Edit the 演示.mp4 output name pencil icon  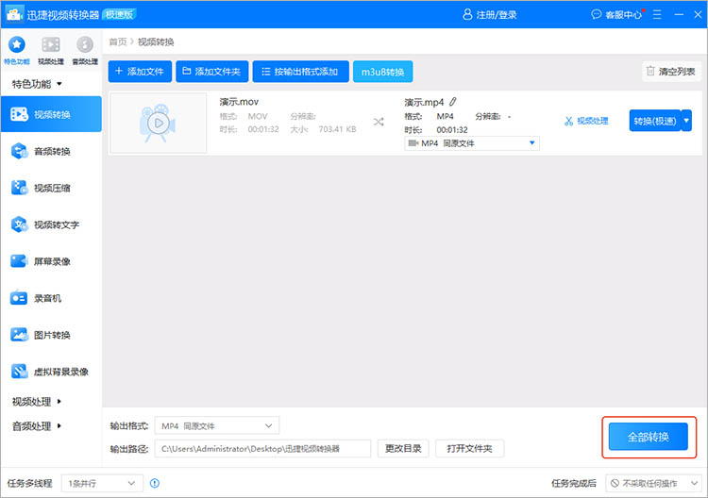453,102
